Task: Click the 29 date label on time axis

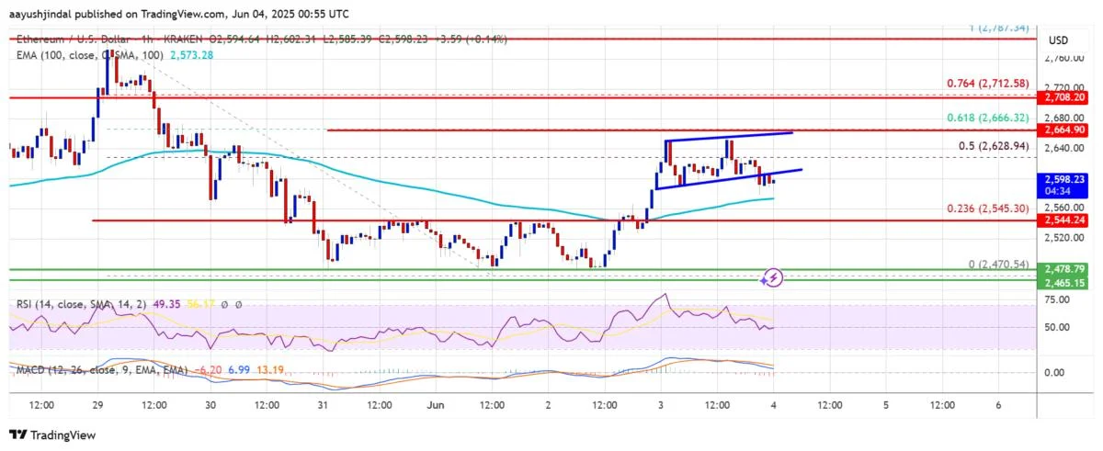Action: click(98, 404)
